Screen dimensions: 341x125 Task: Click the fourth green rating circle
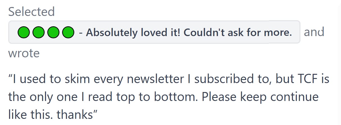click(x=67, y=32)
